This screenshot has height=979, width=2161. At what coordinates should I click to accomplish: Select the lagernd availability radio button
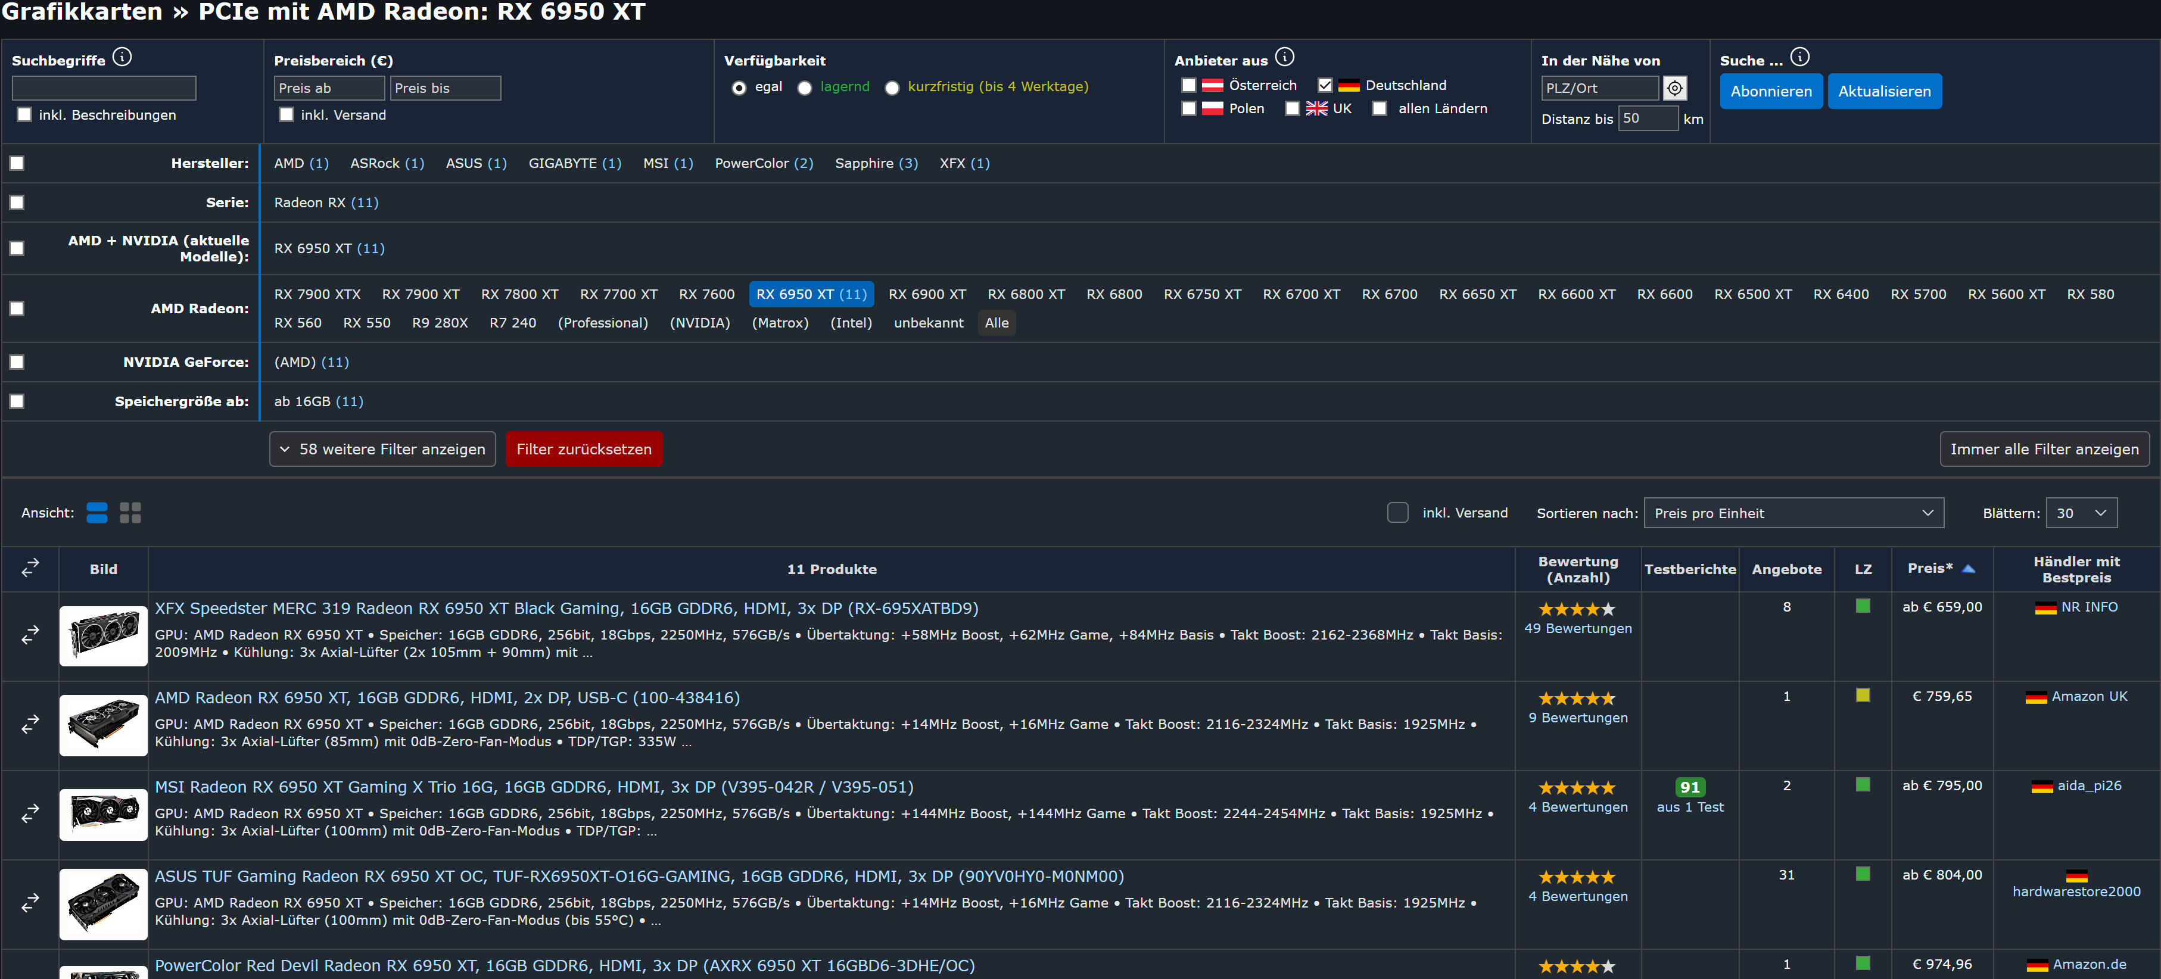click(805, 88)
